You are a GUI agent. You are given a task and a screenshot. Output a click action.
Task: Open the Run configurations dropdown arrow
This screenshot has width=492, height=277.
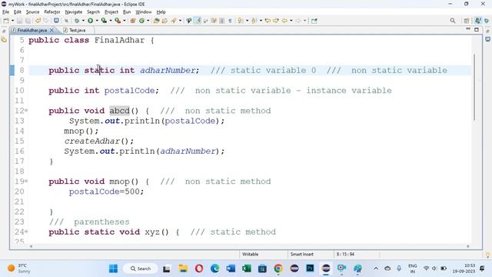point(97,21)
